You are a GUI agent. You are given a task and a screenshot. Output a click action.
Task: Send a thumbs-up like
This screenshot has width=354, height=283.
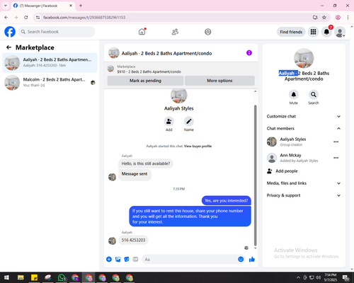[x=252, y=260]
